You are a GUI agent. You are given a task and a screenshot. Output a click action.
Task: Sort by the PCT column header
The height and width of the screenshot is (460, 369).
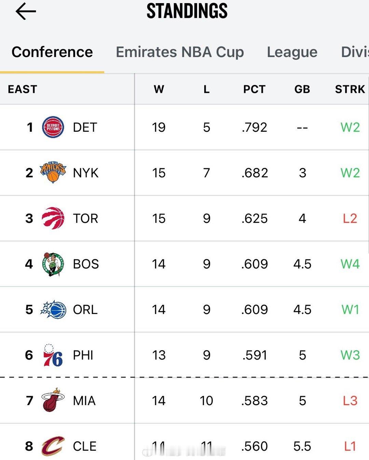[254, 89]
